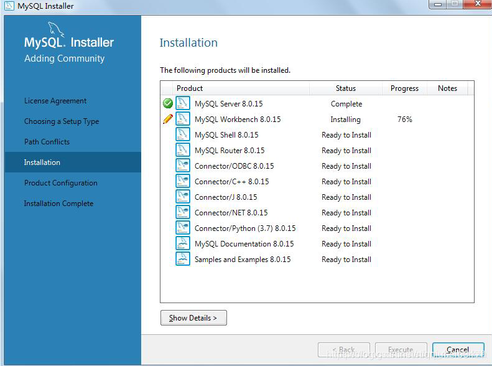Click Ready to Install status for MySQL Documentation
This screenshot has width=492, height=366.
(x=346, y=244)
